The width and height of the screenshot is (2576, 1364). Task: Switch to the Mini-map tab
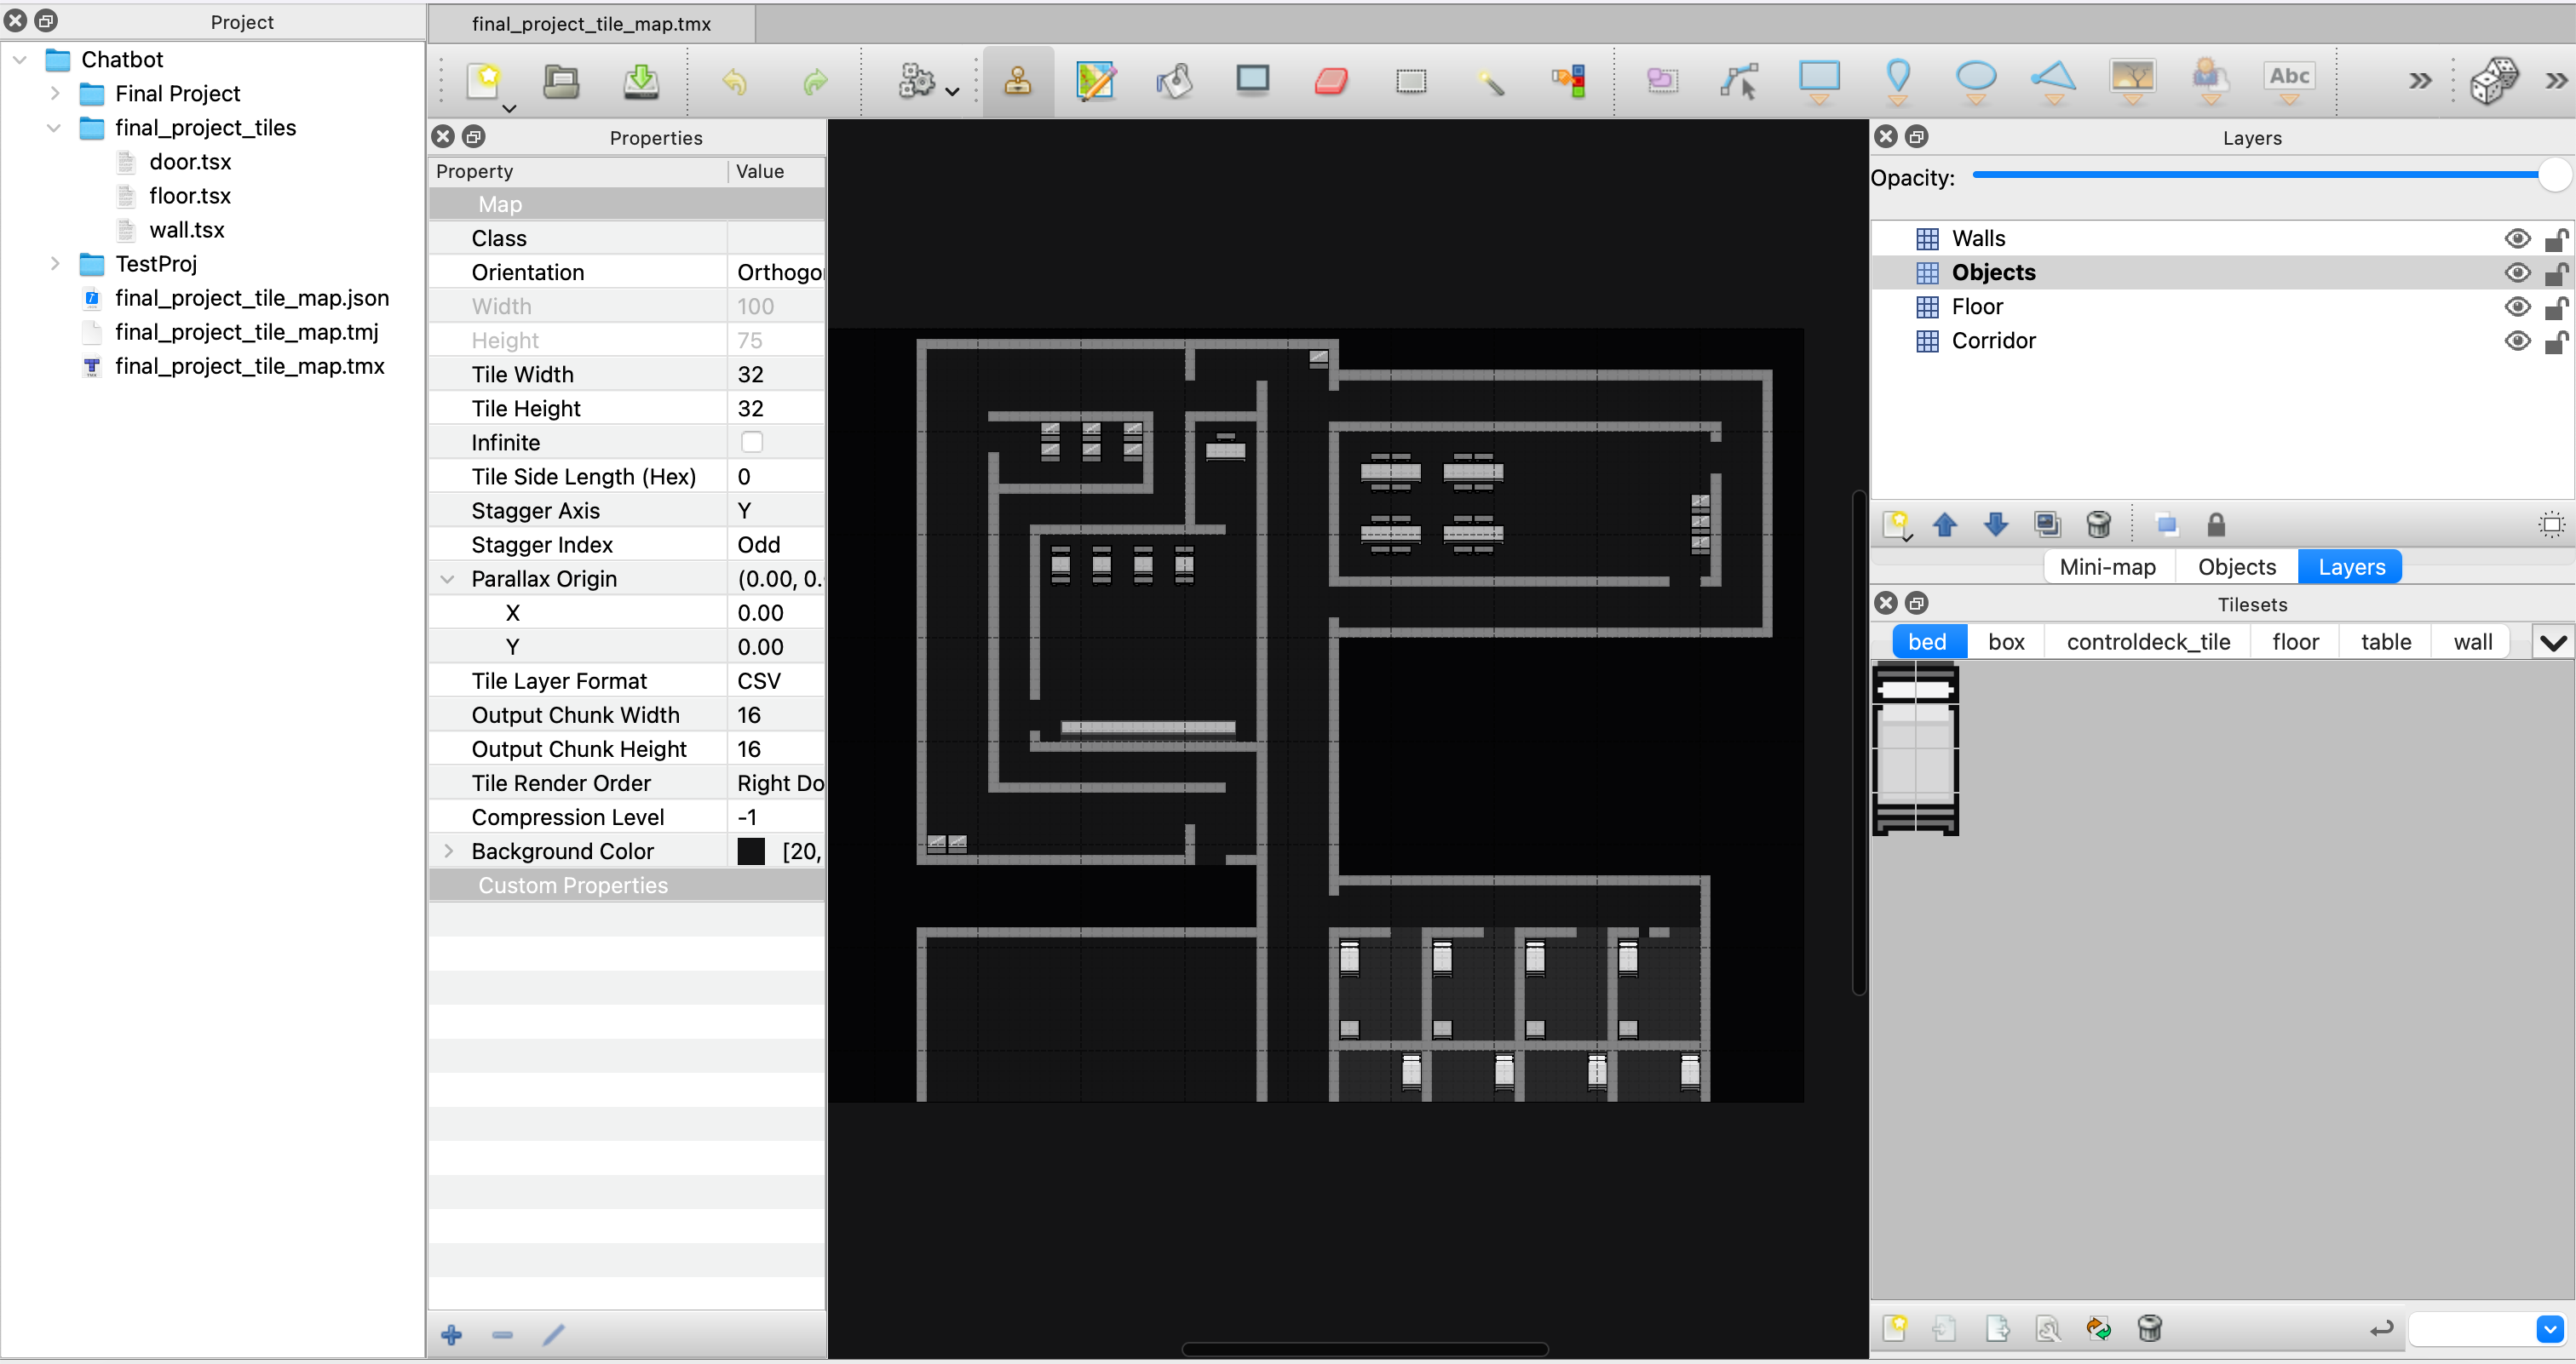2107,566
